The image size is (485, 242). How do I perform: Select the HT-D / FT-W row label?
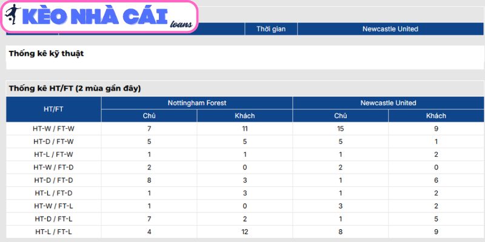[x=53, y=142]
